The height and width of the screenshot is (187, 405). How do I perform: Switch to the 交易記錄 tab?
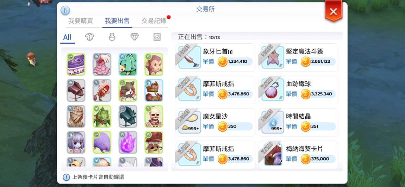(154, 21)
